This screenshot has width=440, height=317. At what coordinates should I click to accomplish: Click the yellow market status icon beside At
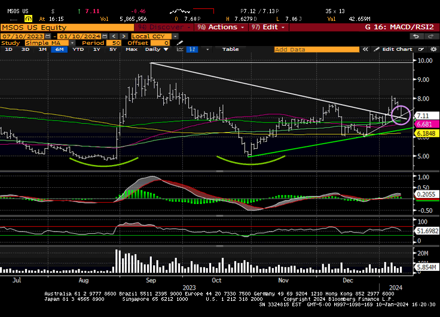click(28, 19)
